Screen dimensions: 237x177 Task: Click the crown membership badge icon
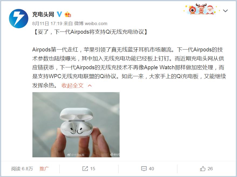68,15
